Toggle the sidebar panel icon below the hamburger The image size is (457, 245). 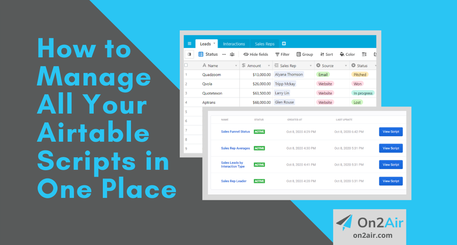(189, 54)
